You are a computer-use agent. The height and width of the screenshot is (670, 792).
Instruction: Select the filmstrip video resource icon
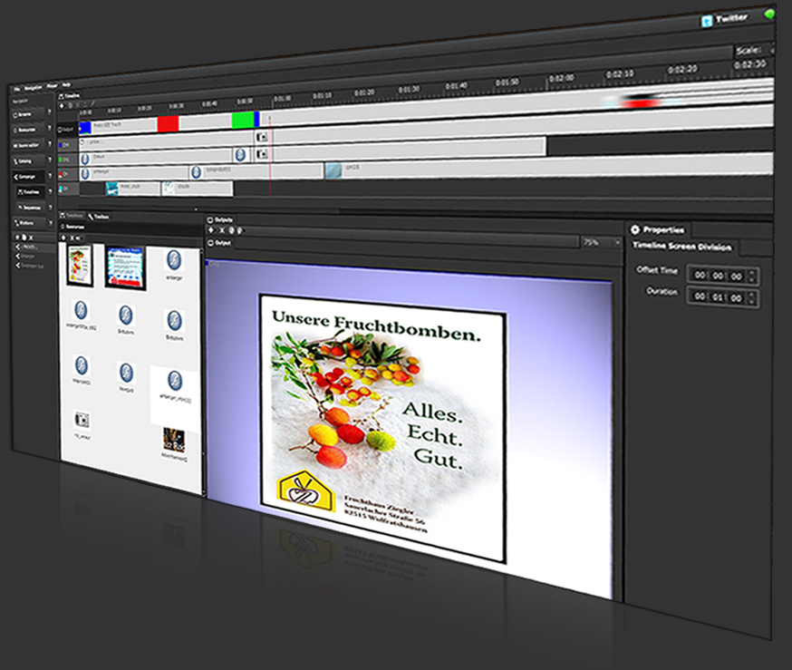(82, 420)
